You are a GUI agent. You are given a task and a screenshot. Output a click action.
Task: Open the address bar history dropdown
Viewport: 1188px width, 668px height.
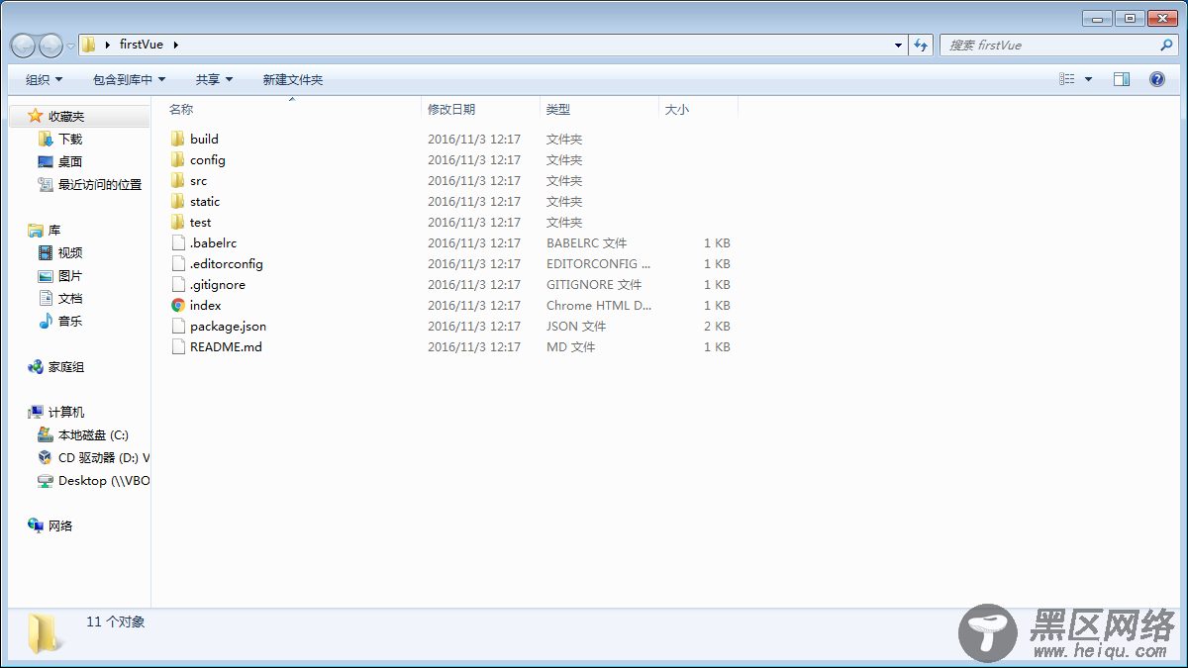pyautogui.click(x=898, y=46)
